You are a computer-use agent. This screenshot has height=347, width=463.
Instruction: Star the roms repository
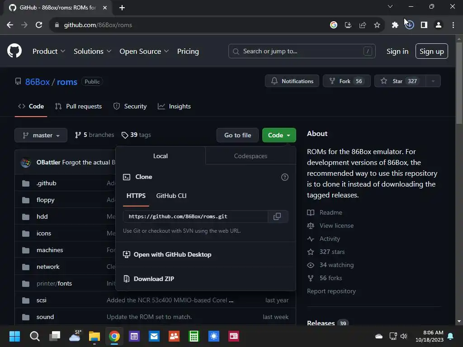[400, 81]
